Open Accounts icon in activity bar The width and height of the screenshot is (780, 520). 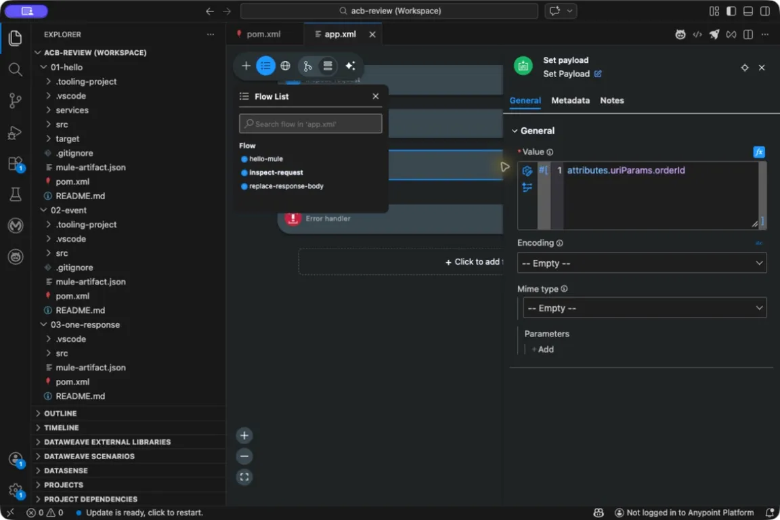tap(16, 459)
